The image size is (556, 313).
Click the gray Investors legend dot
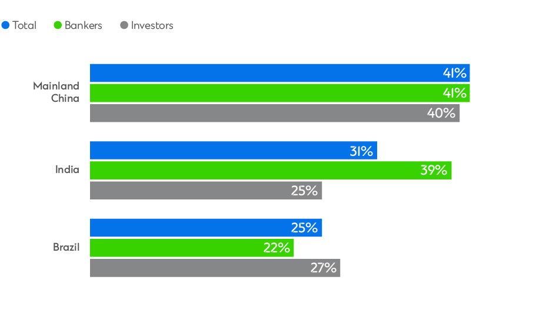[124, 25]
